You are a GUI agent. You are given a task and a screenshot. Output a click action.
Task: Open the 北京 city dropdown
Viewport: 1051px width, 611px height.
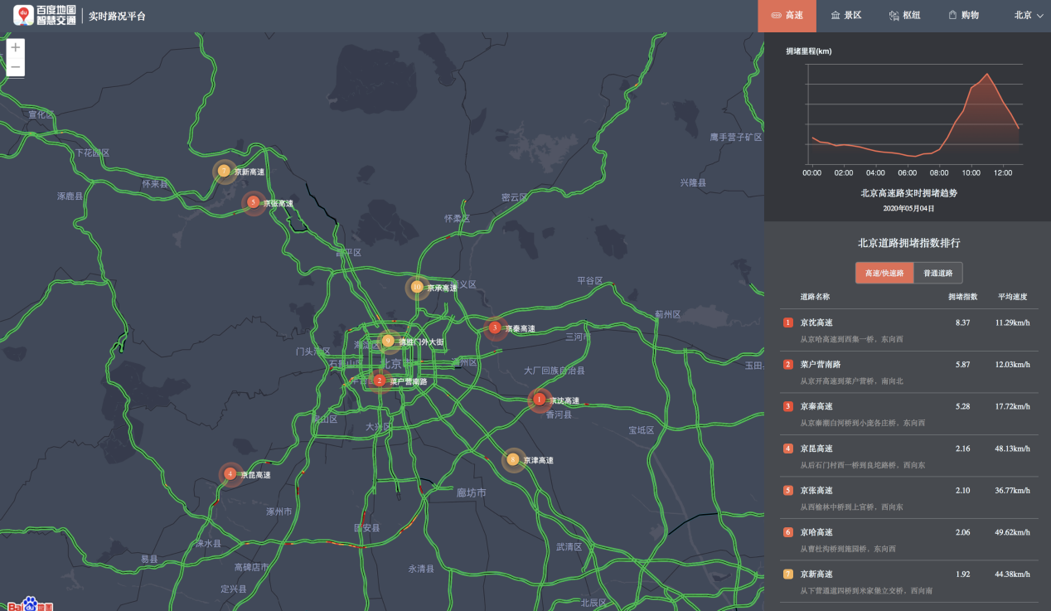click(1029, 15)
